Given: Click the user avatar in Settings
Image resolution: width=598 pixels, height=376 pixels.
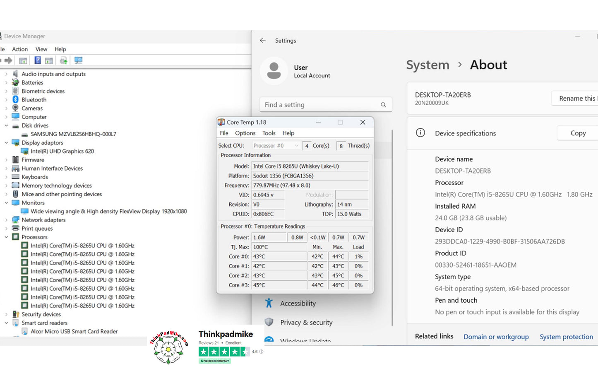Looking at the screenshot, I should [274, 71].
